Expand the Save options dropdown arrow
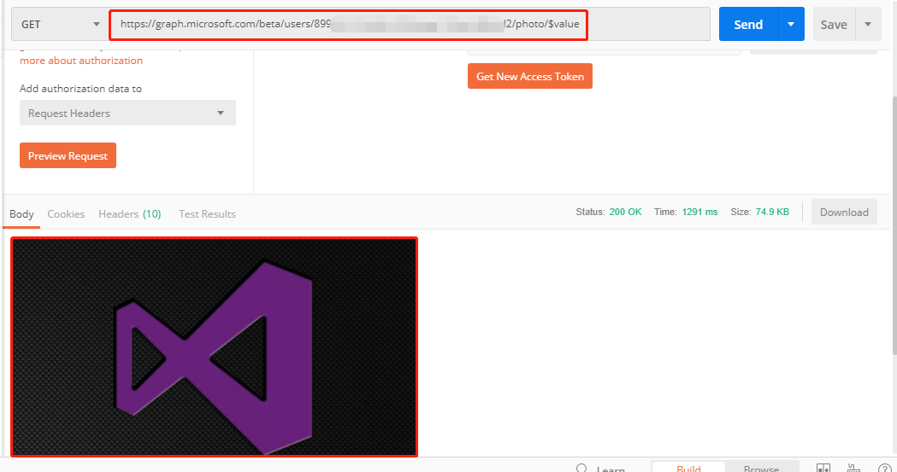The width and height of the screenshot is (897, 472). [868, 25]
